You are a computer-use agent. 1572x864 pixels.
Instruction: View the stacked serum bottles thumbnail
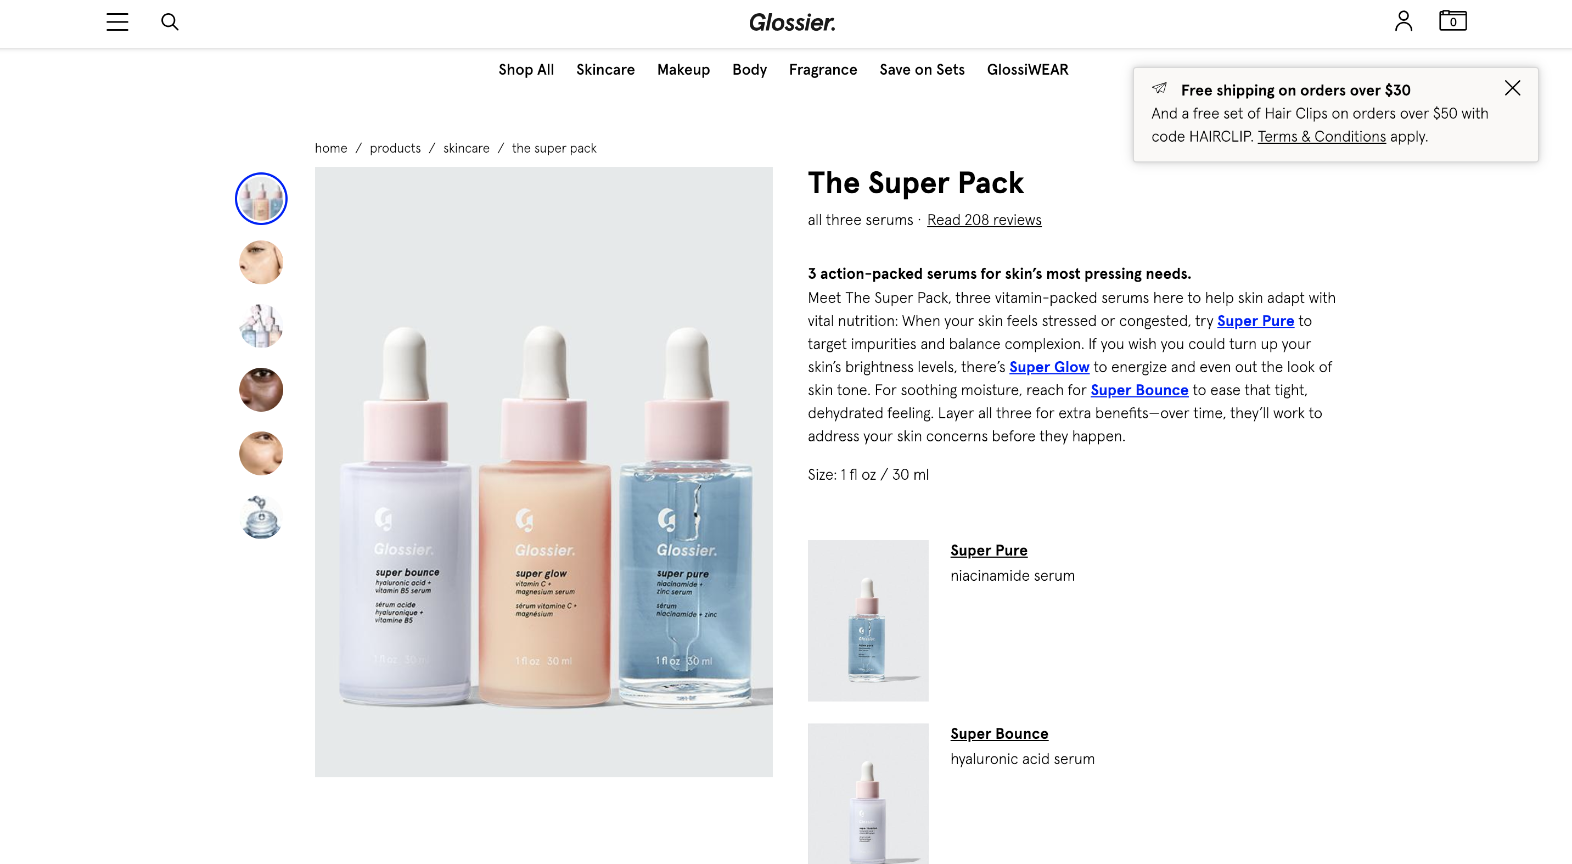(x=261, y=326)
